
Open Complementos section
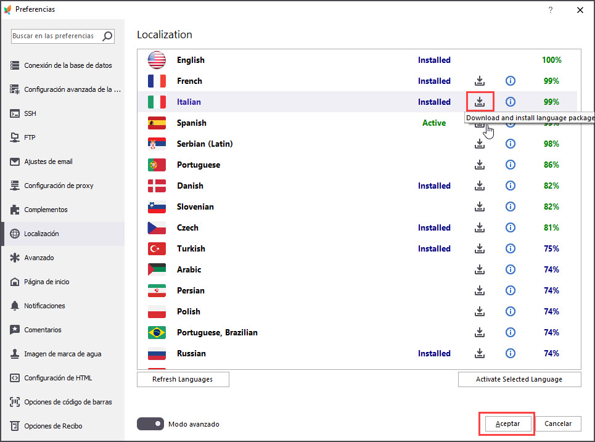click(x=63, y=210)
